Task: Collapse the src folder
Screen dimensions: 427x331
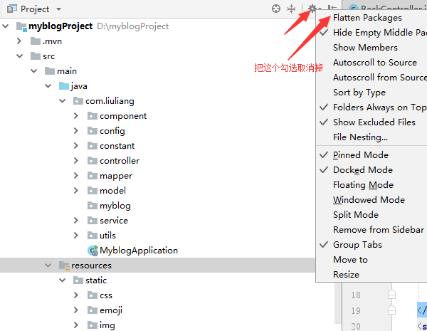Action: [20, 56]
